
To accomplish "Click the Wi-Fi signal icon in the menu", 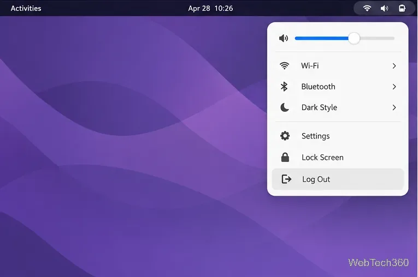I will (x=285, y=66).
